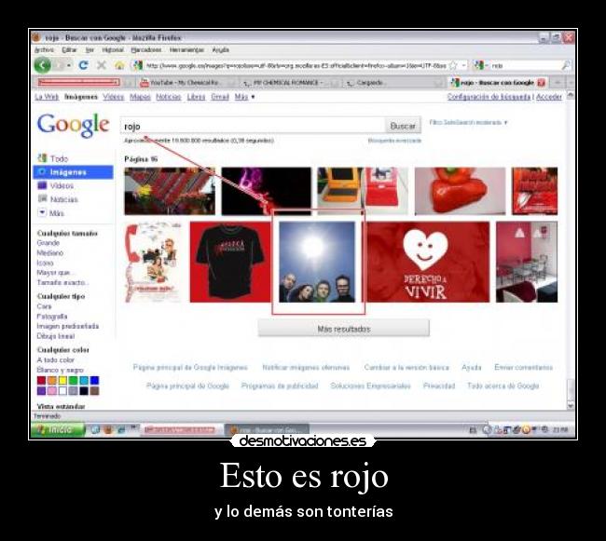
Task: Click the Acceder link
Action: tap(549, 97)
